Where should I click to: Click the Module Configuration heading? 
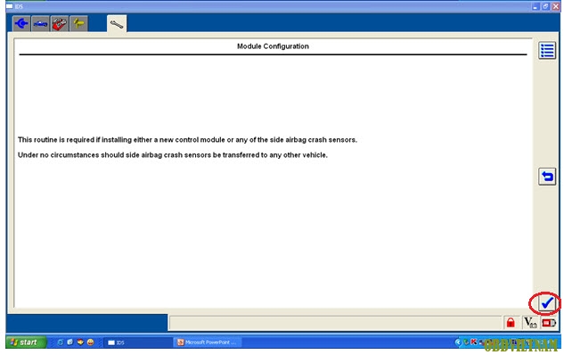coord(273,46)
